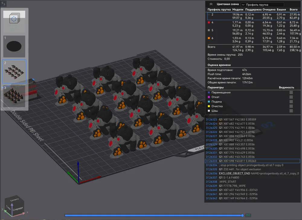Screen dimensions: 302x220
Task: Open the Профиль прутка color scheme dropdown
Action: point(262,5)
